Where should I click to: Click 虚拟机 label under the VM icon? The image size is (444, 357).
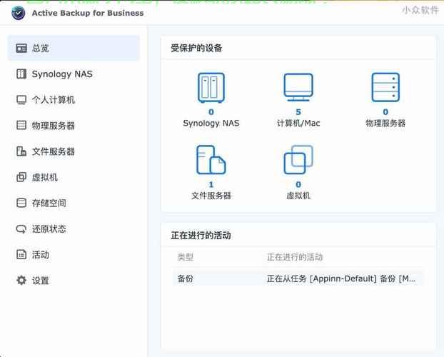(298, 196)
